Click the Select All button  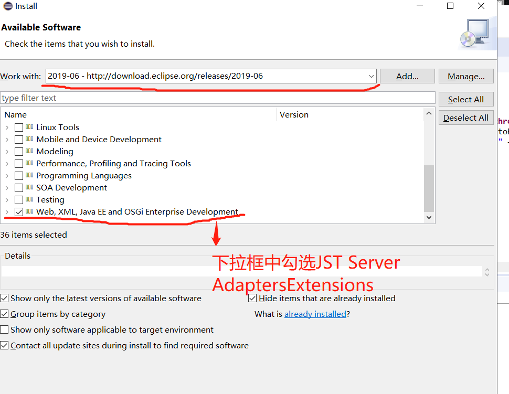coord(466,99)
